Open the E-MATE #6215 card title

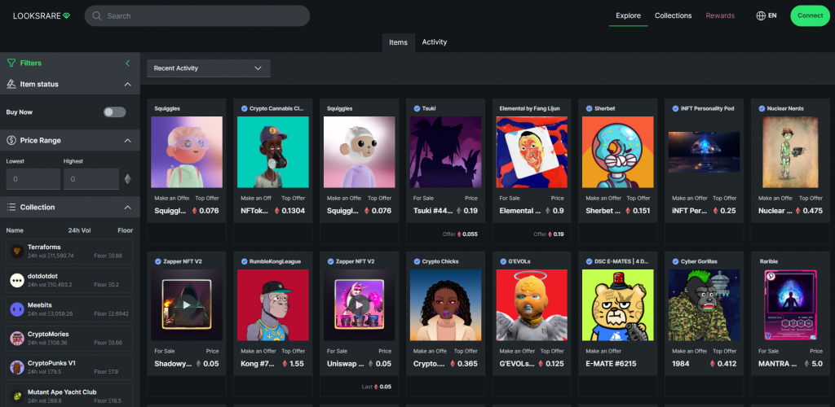point(611,364)
